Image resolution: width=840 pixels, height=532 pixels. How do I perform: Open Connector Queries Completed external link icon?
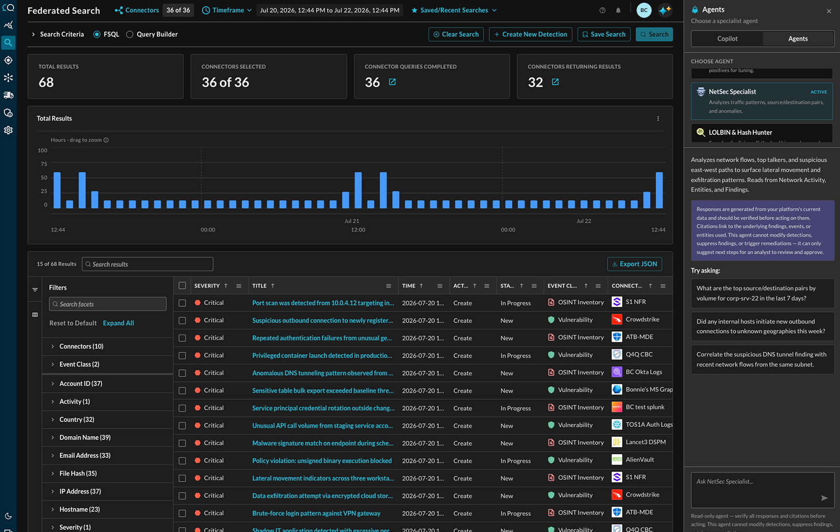(x=392, y=82)
